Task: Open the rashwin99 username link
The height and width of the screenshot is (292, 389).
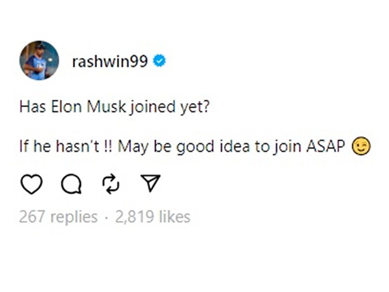Action: (110, 61)
